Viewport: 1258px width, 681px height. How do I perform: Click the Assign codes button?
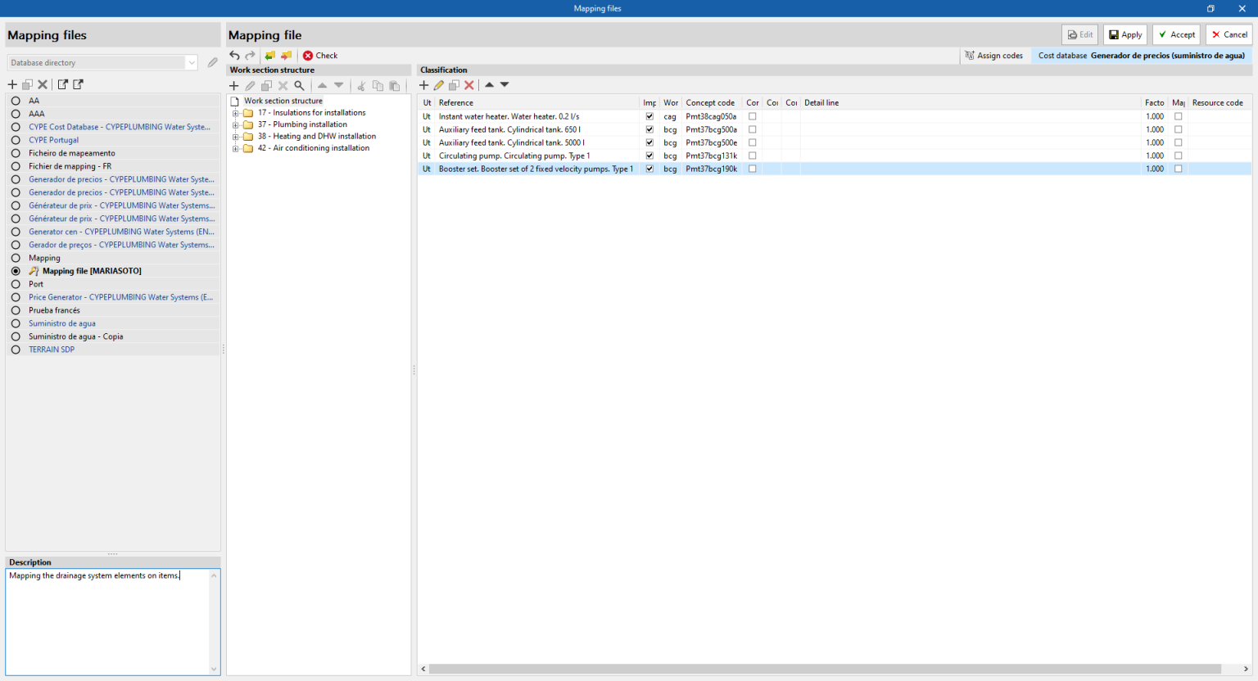[x=993, y=56]
